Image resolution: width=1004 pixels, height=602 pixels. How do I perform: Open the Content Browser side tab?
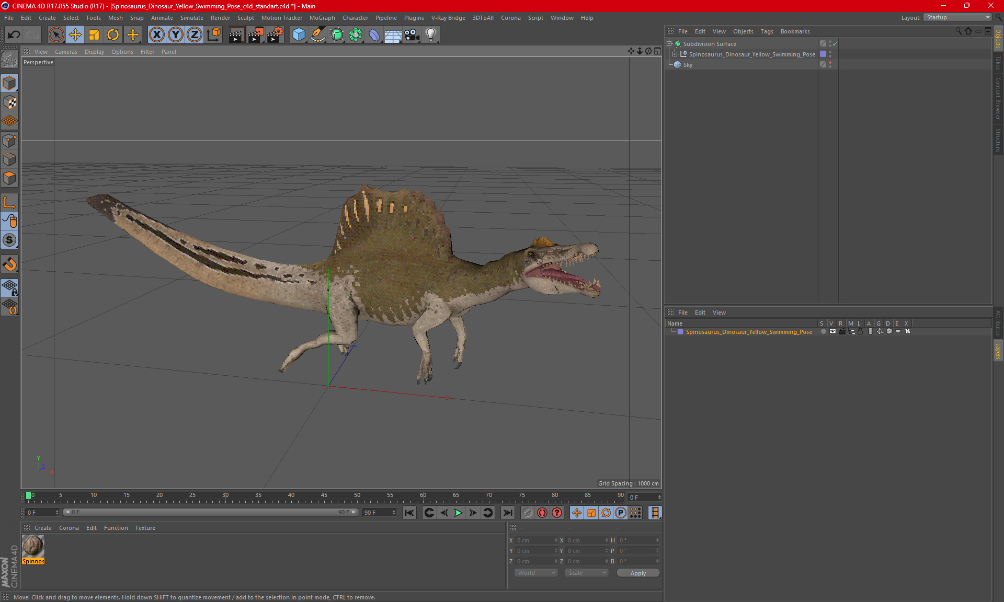pos(998,99)
